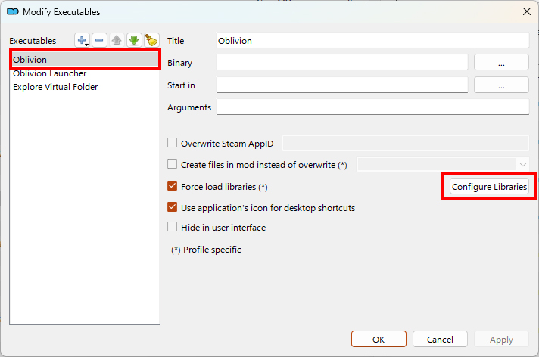Click the Mod Organizer title bar icon
The image size is (539, 357).
13,11
